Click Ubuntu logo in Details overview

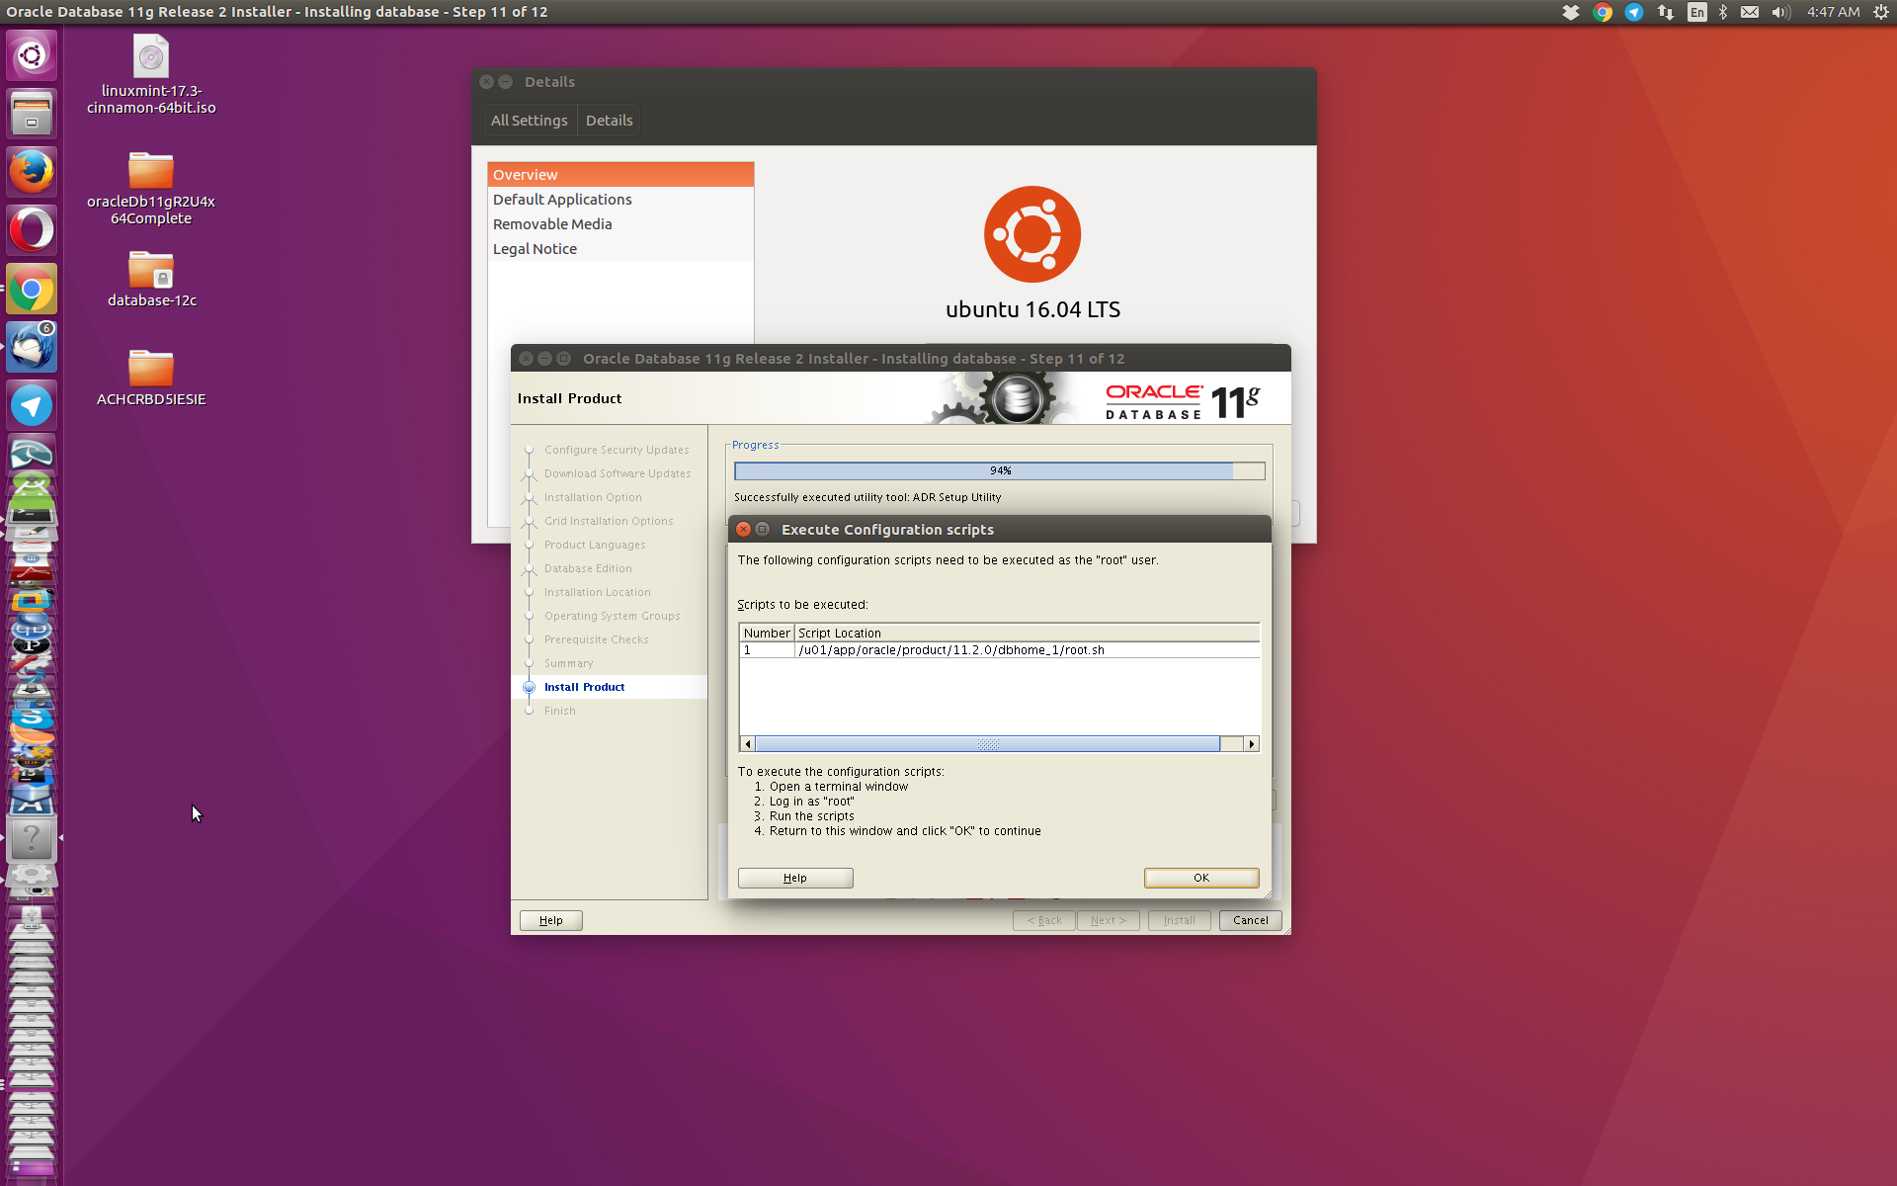1032,234
